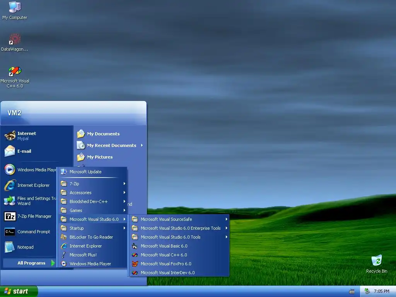This screenshot has width=396, height=297.
Task: Expand Microsoft Visual Studio 6.0 Tools arrow
Action: coord(226,237)
